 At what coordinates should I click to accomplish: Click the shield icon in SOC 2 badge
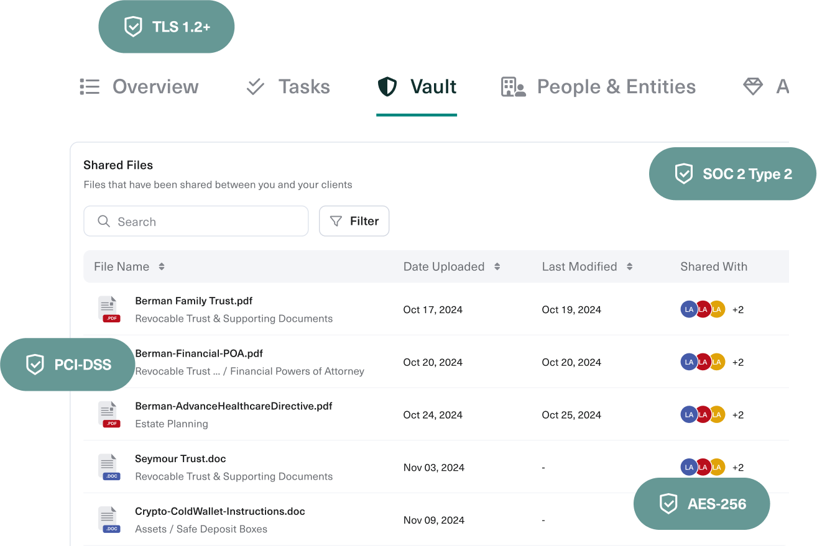(684, 174)
